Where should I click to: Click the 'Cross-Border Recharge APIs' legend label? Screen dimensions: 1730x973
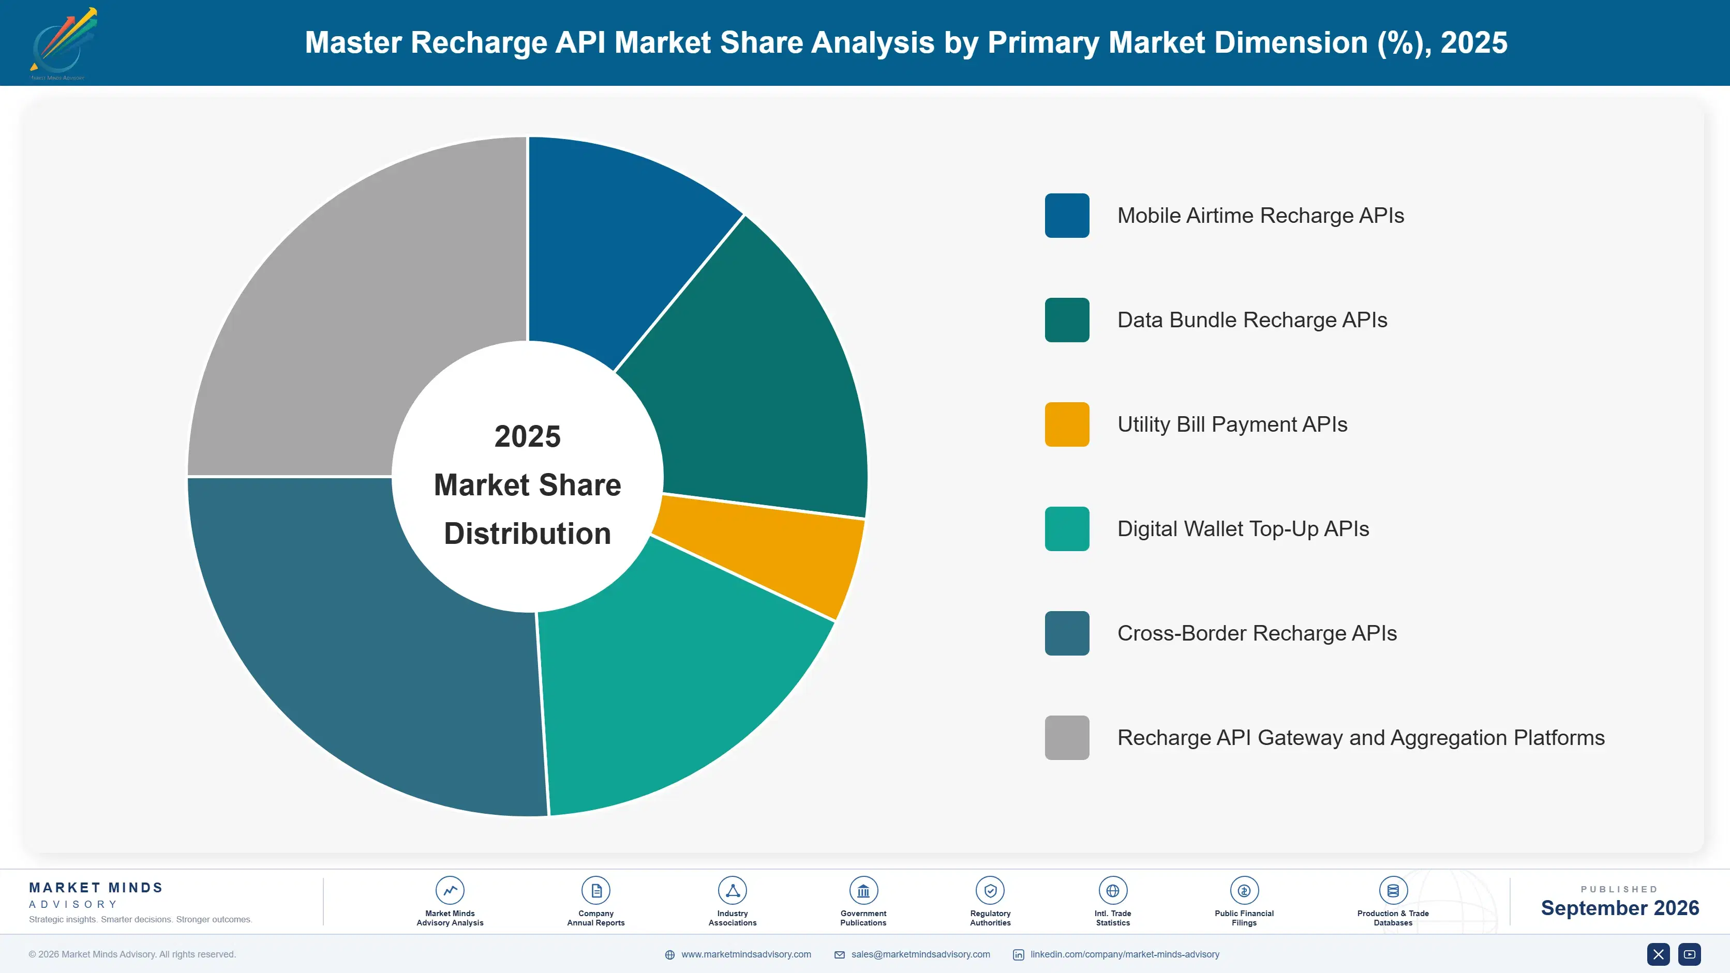click(1257, 633)
